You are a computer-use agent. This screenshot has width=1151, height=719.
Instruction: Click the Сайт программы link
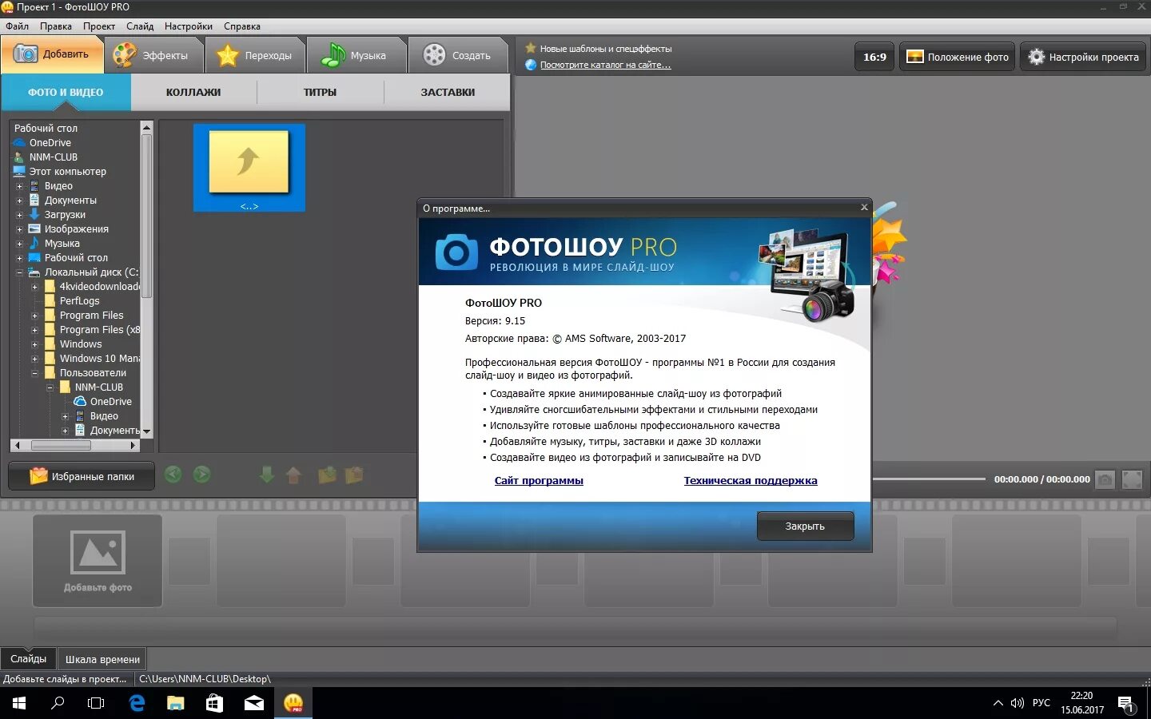[539, 480]
